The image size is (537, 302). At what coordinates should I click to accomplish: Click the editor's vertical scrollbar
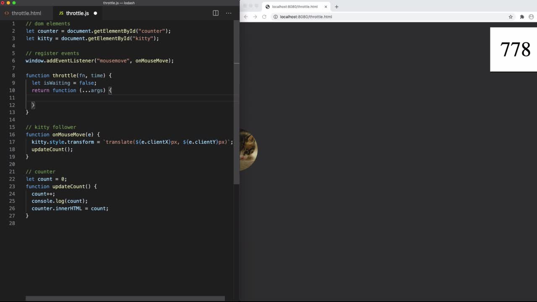coord(237,124)
